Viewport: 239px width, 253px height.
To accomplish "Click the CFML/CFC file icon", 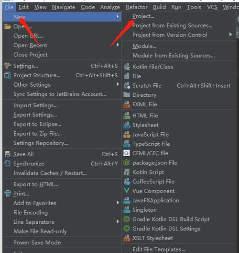I will (x=127, y=153).
